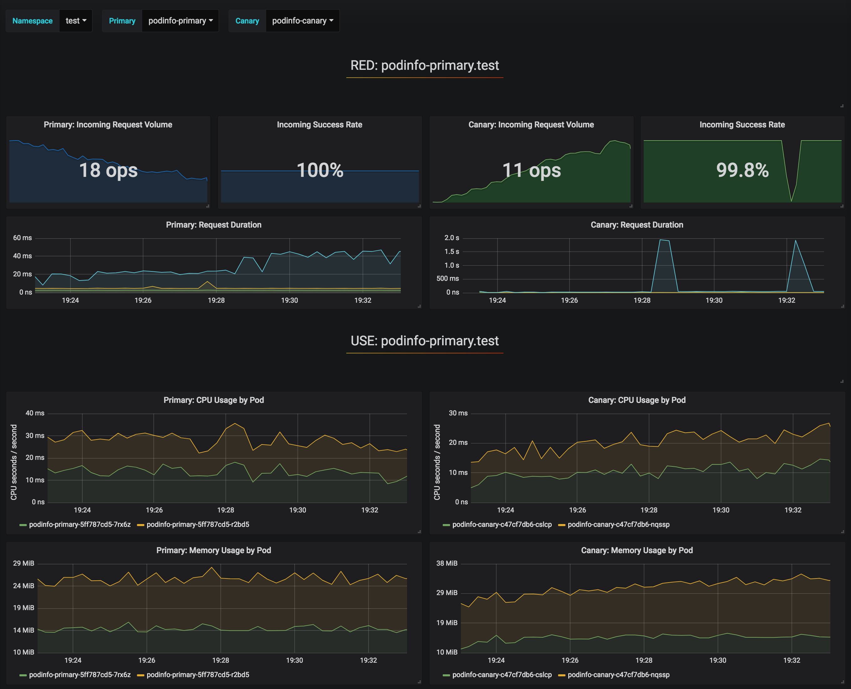Click yellow color swatch for podinfo-canary-c47cf7db6-nqssp memory
The height and width of the screenshot is (689, 851).
coord(561,675)
